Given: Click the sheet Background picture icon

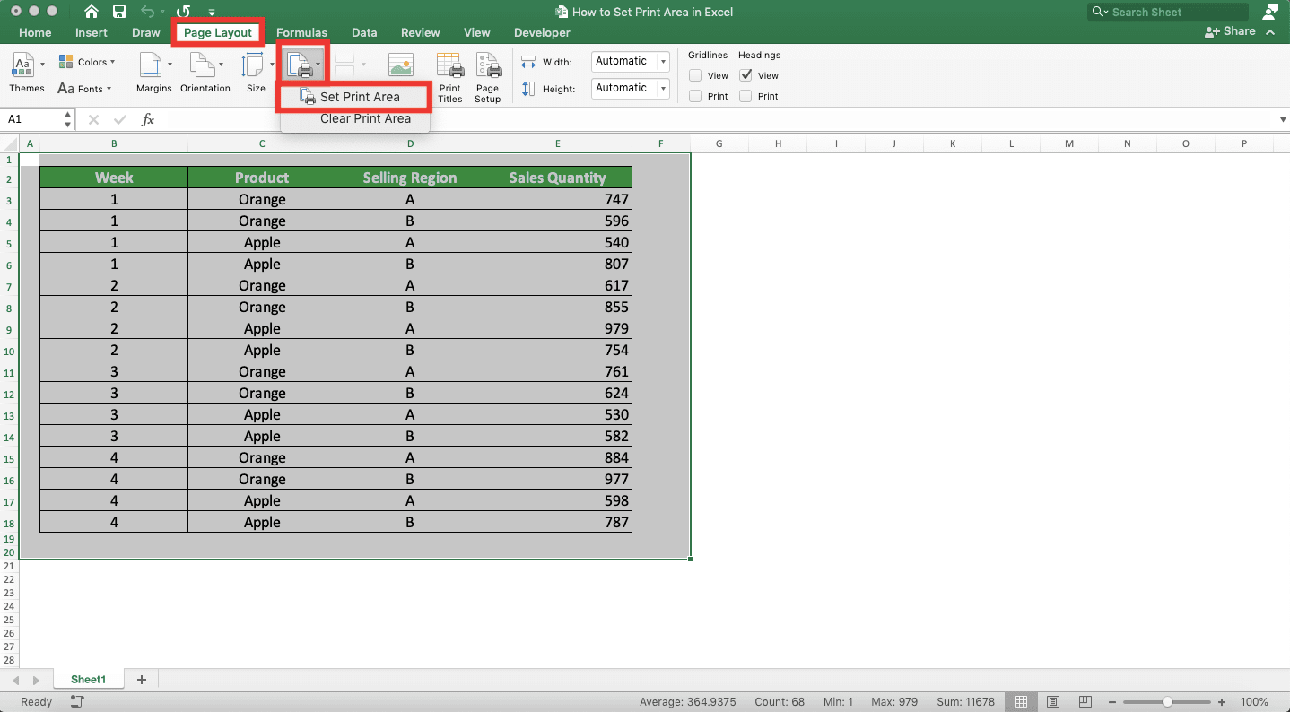Looking at the screenshot, I should click(401, 65).
